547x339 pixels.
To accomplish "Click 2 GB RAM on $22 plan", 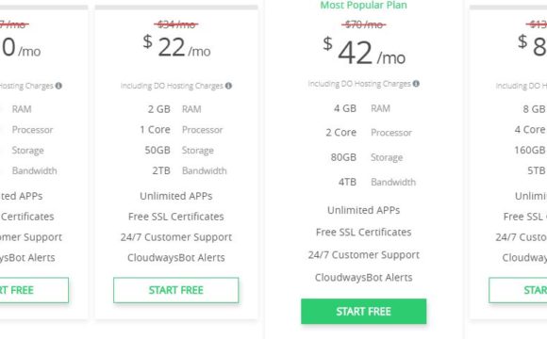I will tap(174, 109).
